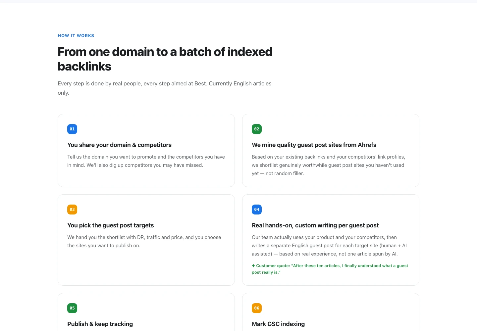This screenshot has width=477, height=331.
Task: Click the orange 03 step badge
Action: 72,210
